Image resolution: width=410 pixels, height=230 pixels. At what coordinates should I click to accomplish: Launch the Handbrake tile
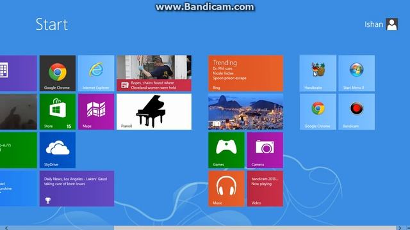point(318,73)
